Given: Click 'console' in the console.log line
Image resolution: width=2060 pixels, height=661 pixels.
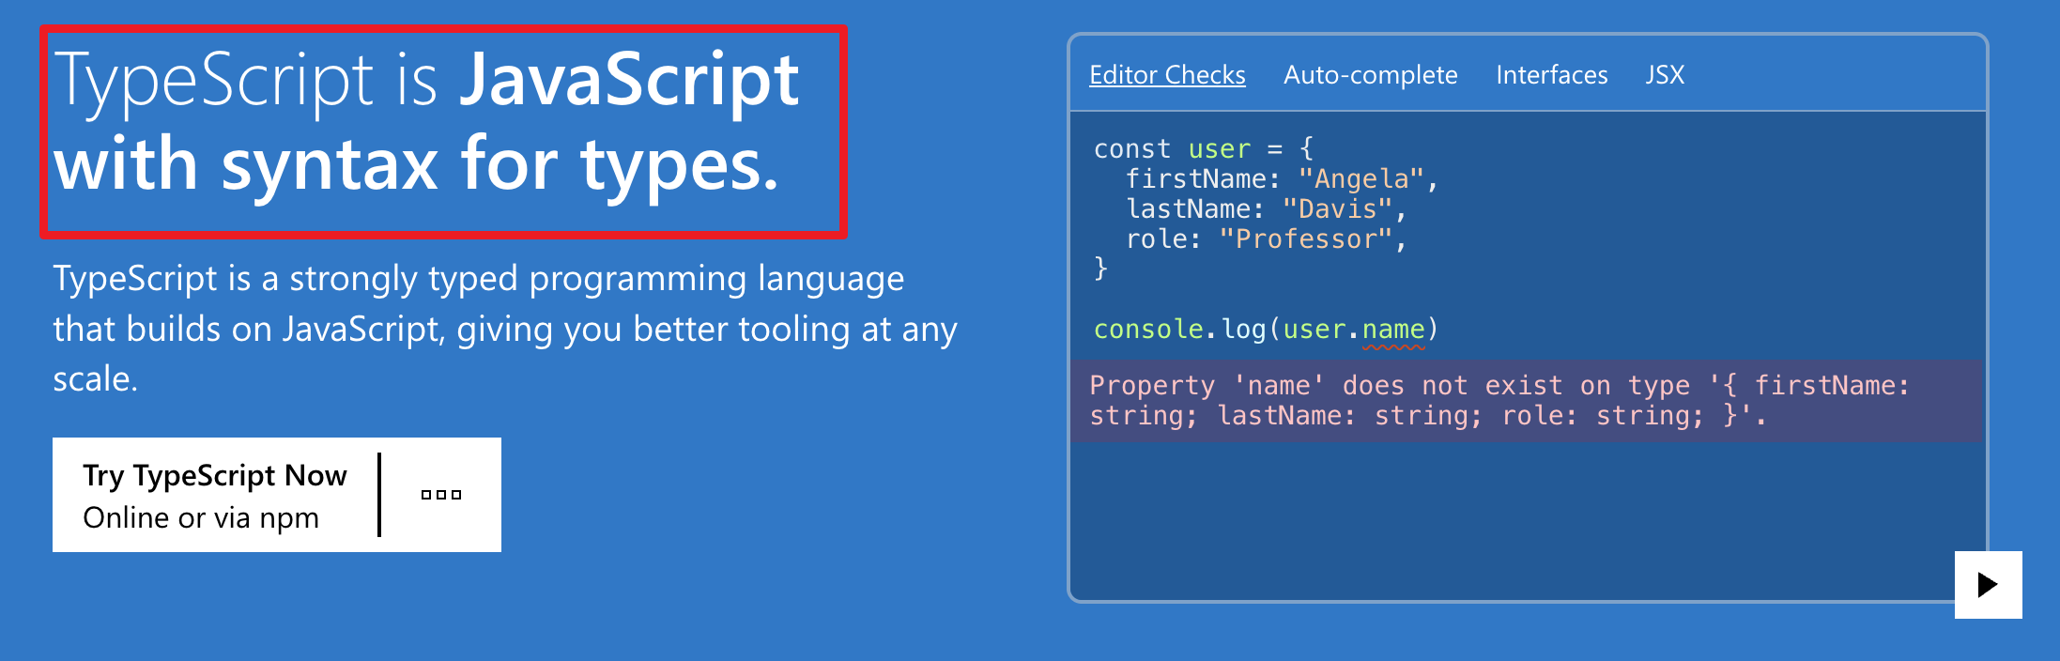Looking at the screenshot, I should coord(1148,329).
